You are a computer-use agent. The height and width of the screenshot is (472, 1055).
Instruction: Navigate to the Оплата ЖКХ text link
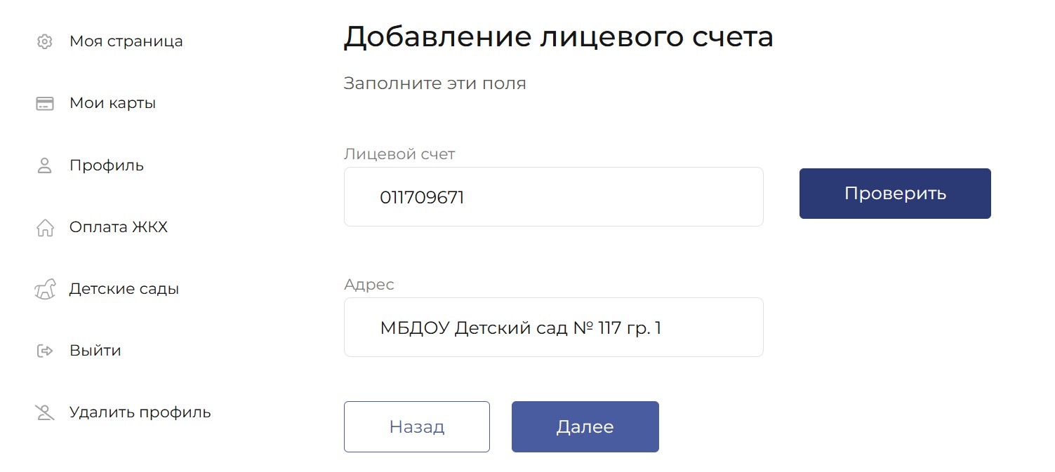coord(118,227)
